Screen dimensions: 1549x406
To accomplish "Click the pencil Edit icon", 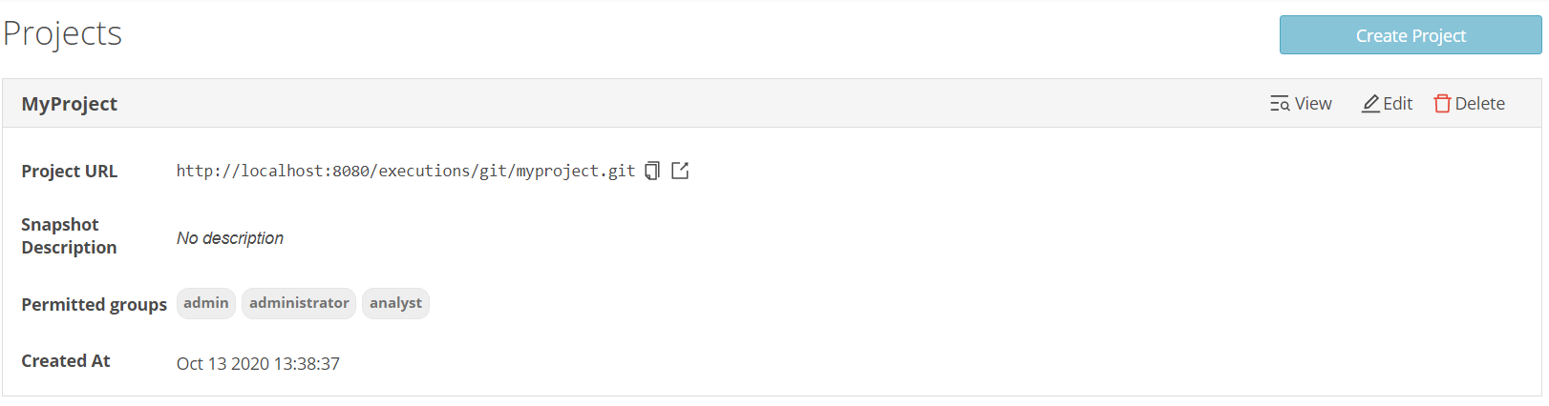I will [1370, 104].
